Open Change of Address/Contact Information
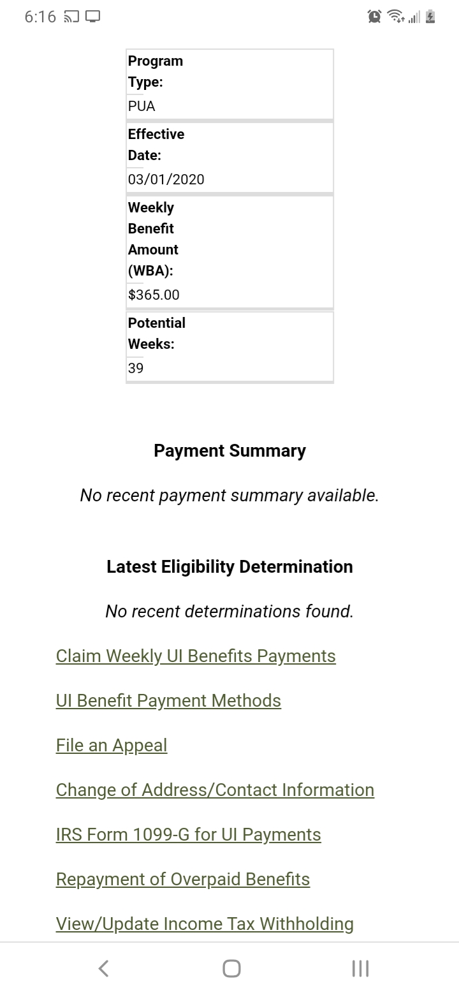 (x=215, y=790)
